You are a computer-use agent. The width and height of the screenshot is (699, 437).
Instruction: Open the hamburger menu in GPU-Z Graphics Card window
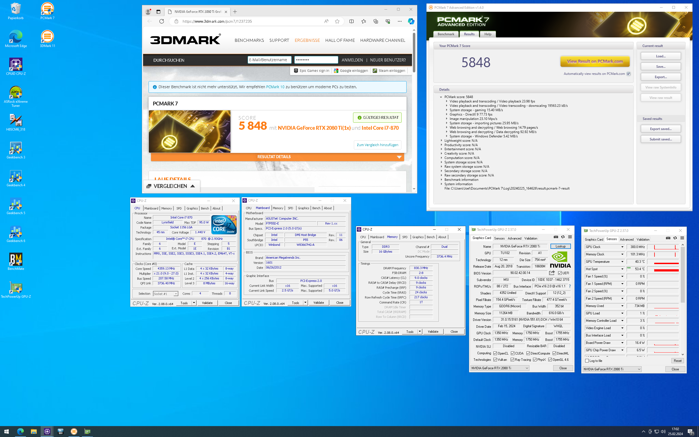[x=570, y=237]
